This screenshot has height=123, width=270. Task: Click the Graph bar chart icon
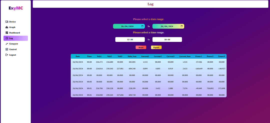[x=7, y=27]
